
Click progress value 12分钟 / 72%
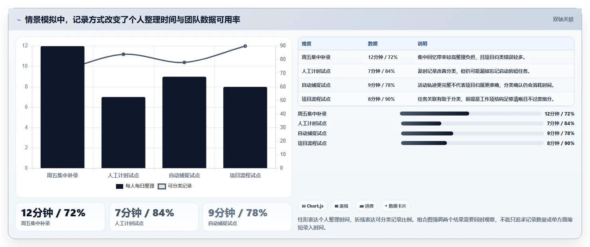[559, 114]
